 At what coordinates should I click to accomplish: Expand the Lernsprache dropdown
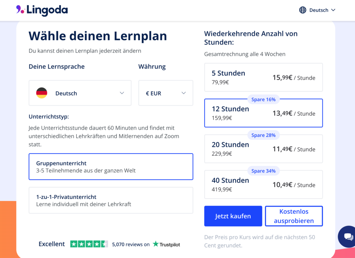122,93
